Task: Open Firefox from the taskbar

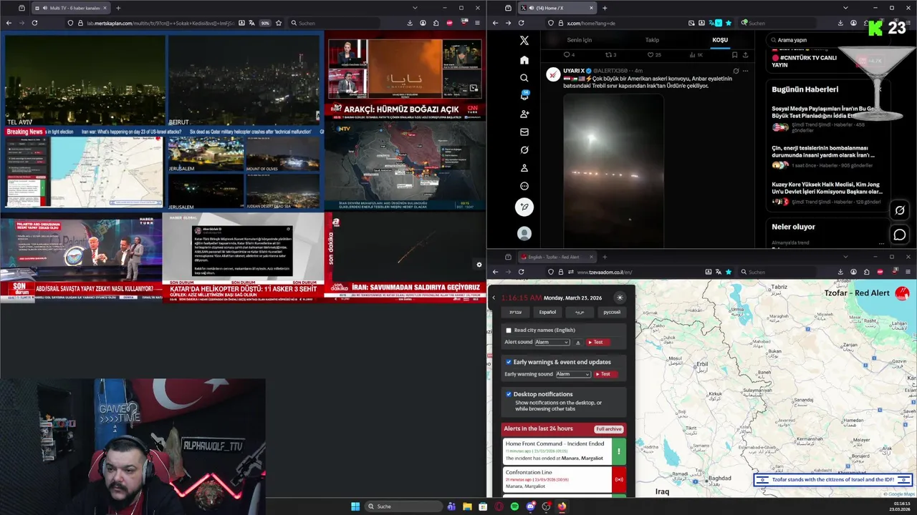Action: click(x=562, y=506)
